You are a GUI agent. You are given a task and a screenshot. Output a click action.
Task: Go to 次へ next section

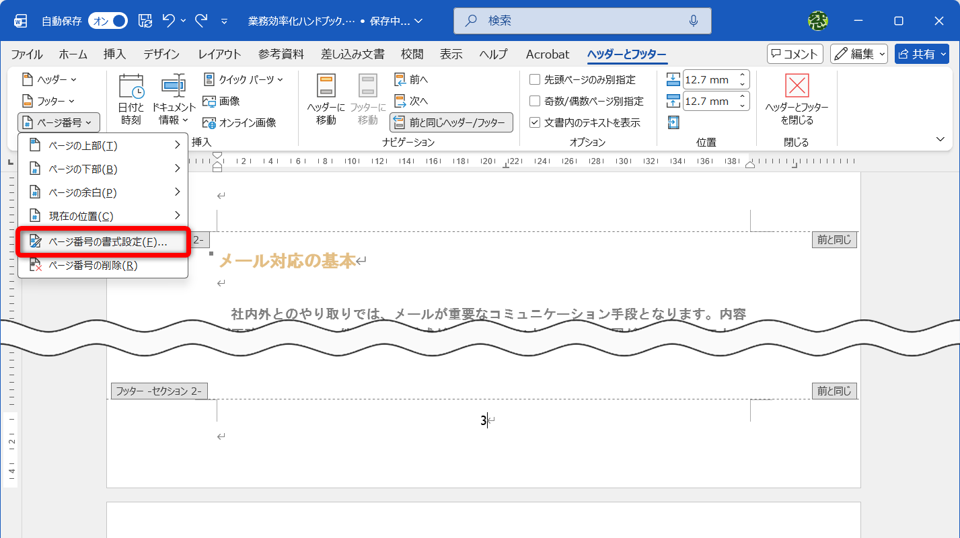click(x=411, y=101)
